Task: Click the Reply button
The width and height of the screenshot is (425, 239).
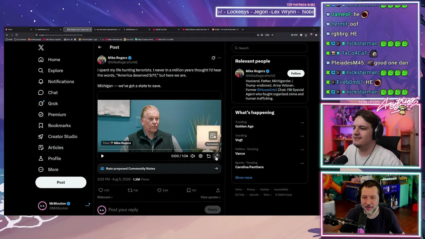Action: [x=212, y=210]
